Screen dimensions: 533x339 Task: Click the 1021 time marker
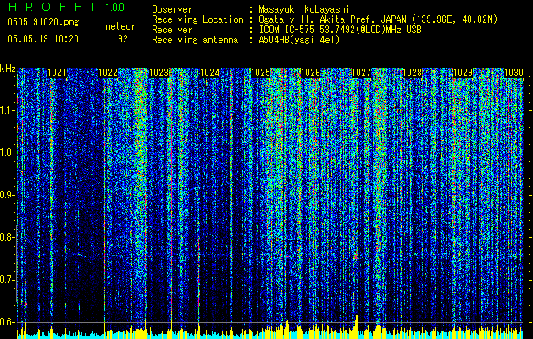pos(58,73)
